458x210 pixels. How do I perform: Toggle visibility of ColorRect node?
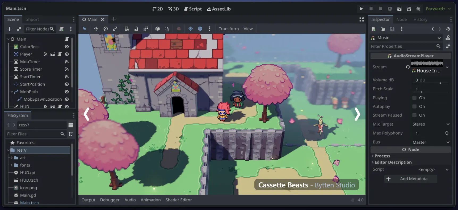(x=67, y=46)
